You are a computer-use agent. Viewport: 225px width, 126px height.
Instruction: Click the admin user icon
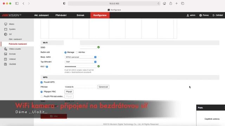pos(188,15)
